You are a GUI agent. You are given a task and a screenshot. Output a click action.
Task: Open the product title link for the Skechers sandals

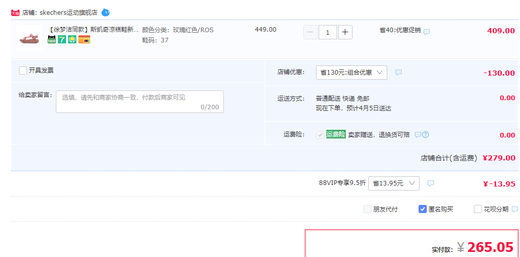[x=93, y=30]
